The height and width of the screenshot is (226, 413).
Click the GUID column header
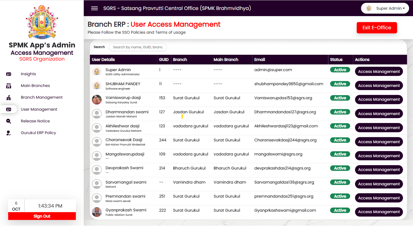pyautogui.click(x=164, y=60)
